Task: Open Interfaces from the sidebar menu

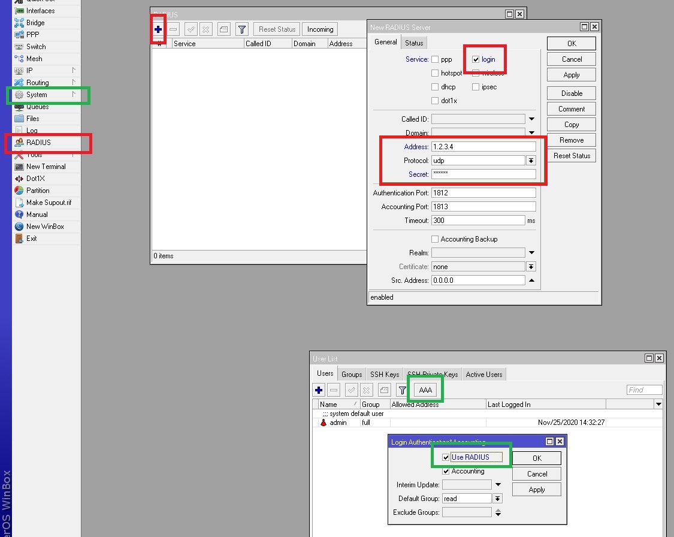Action: [46, 11]
